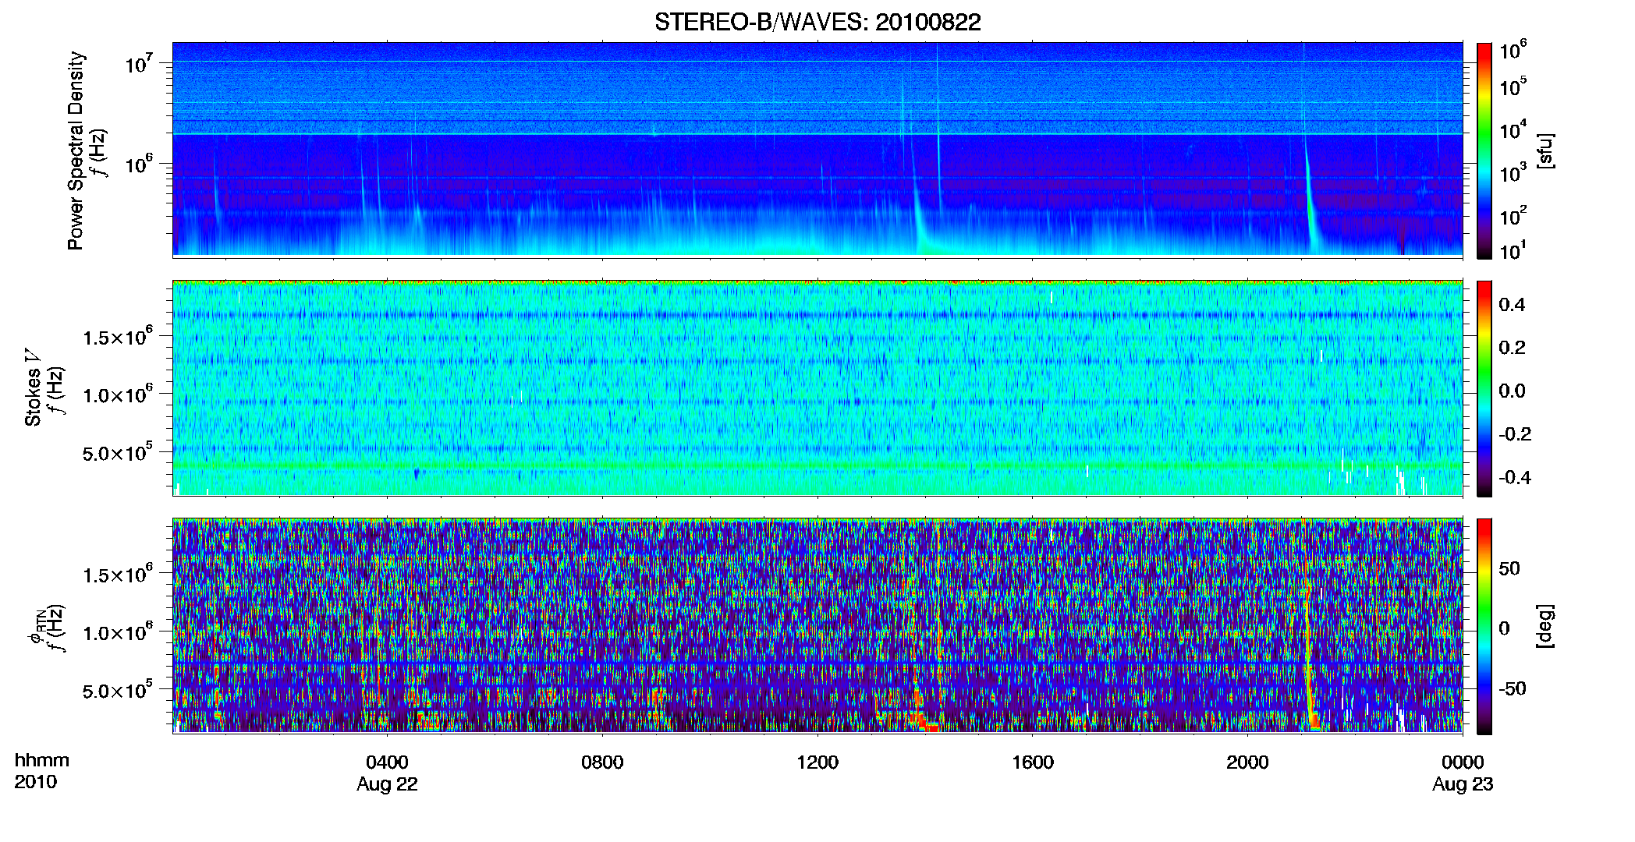Viewport: 1635px width, 842px height.
Task: Click the 0000 time tick label
Action: click(1463, 762)
